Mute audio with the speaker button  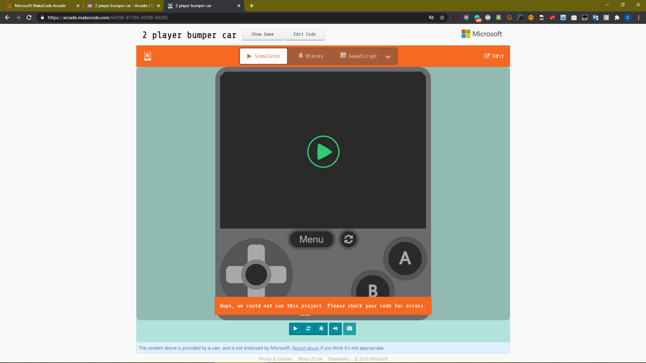335,328
